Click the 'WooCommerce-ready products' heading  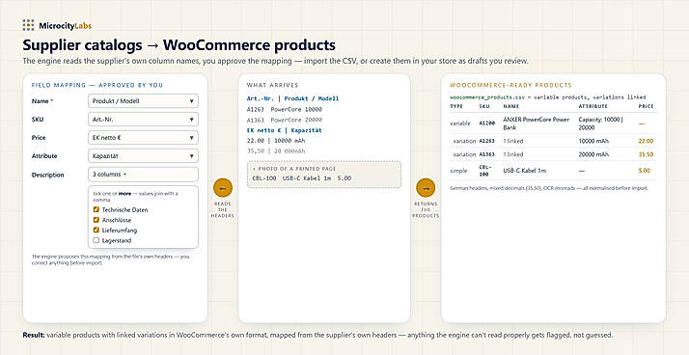(x=510, y=85)
